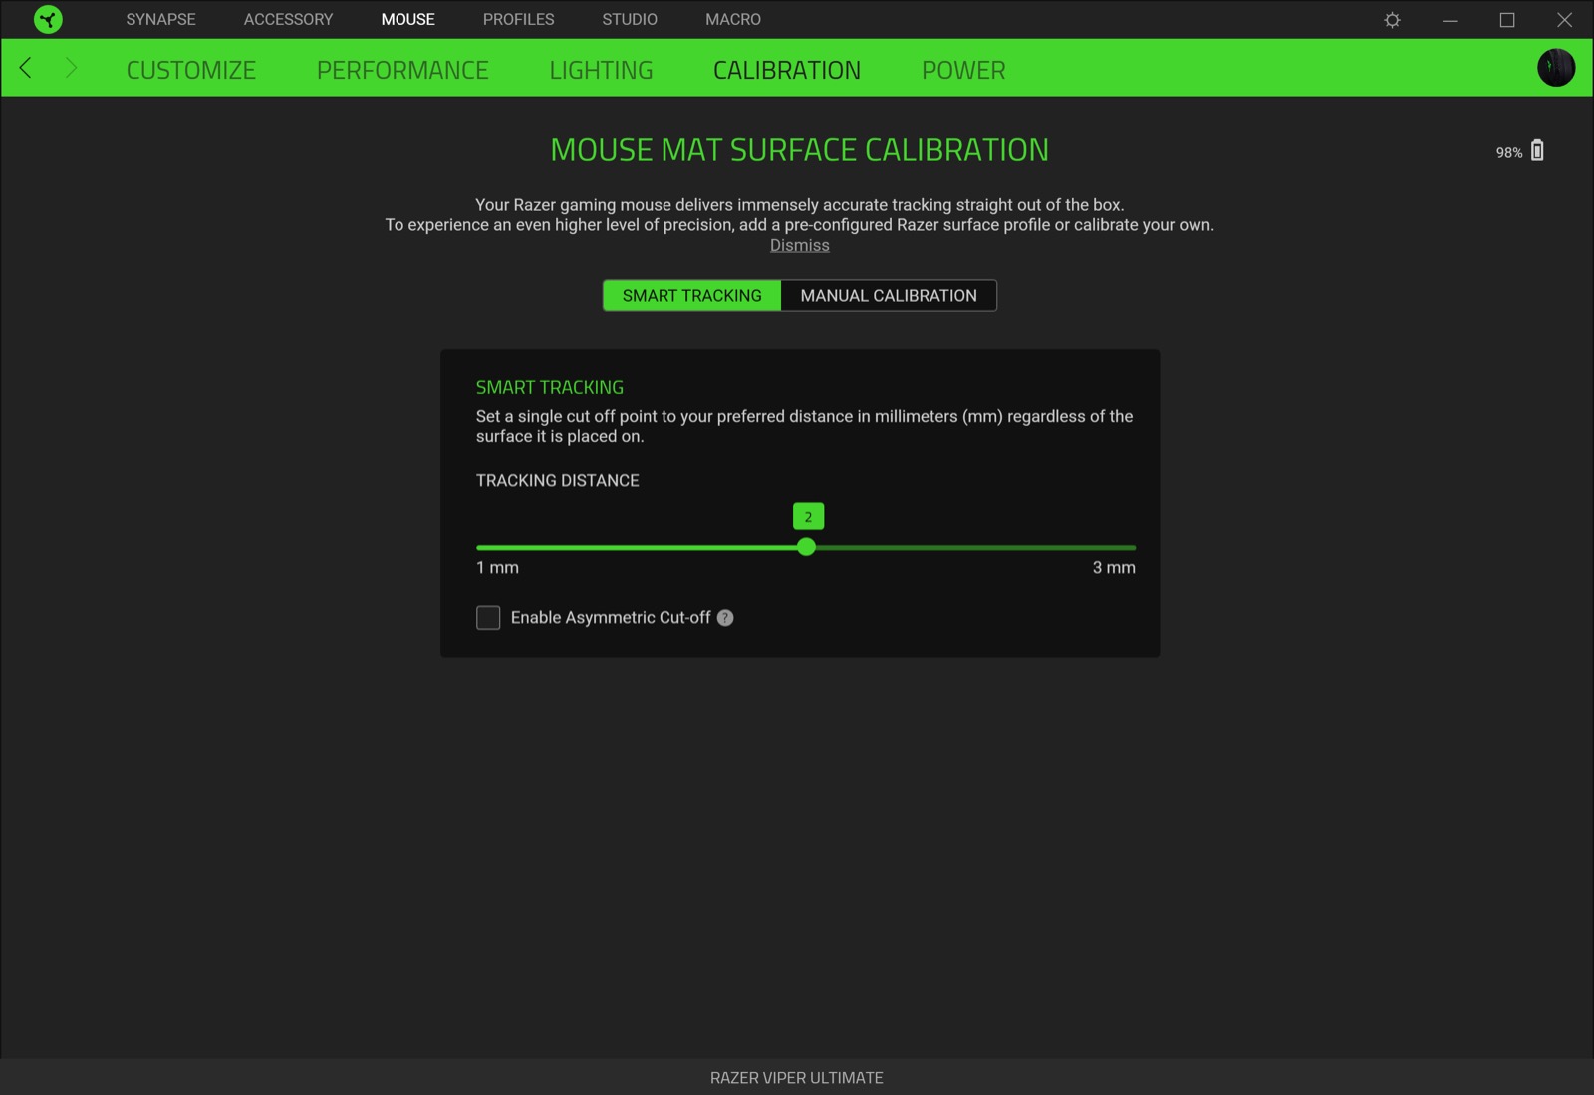The width and height of the screenshot is (1594, 1095).
Task: Click the tracking distance slider handle
Action: coord(807,547)
